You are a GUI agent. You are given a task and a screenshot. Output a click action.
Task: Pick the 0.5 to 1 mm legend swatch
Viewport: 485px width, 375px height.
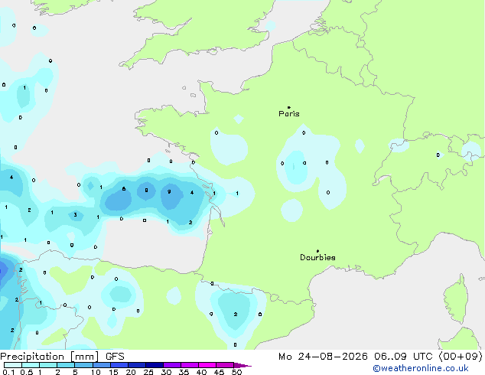(31, 365)
